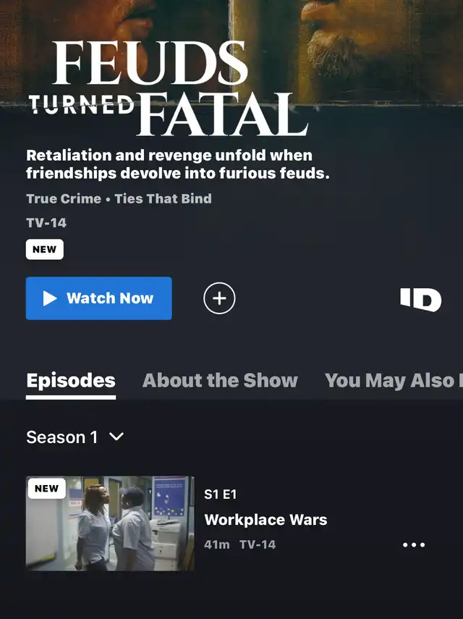Open the Season 1 selector
The image size is (463, 619).
click(x=75, y=437)
